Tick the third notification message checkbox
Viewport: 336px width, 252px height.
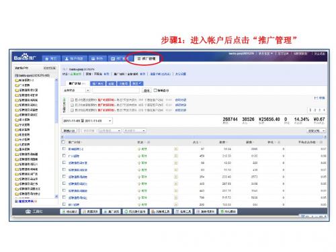72,110
